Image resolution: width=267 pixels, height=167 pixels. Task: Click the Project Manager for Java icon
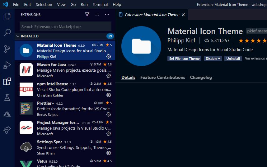(26, 128)
